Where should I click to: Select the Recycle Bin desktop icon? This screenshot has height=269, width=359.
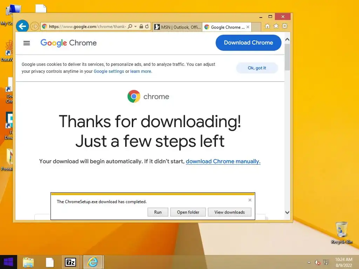point(341,233)
